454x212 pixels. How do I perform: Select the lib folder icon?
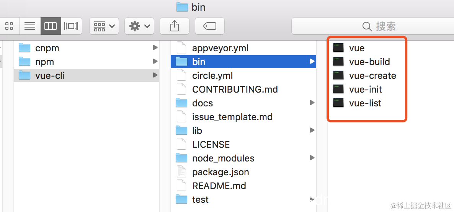181,130
